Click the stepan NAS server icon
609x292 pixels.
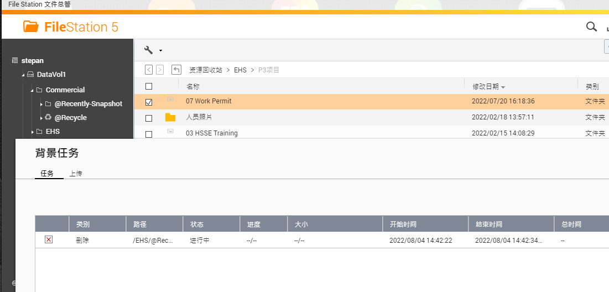(x=15, y=61)
